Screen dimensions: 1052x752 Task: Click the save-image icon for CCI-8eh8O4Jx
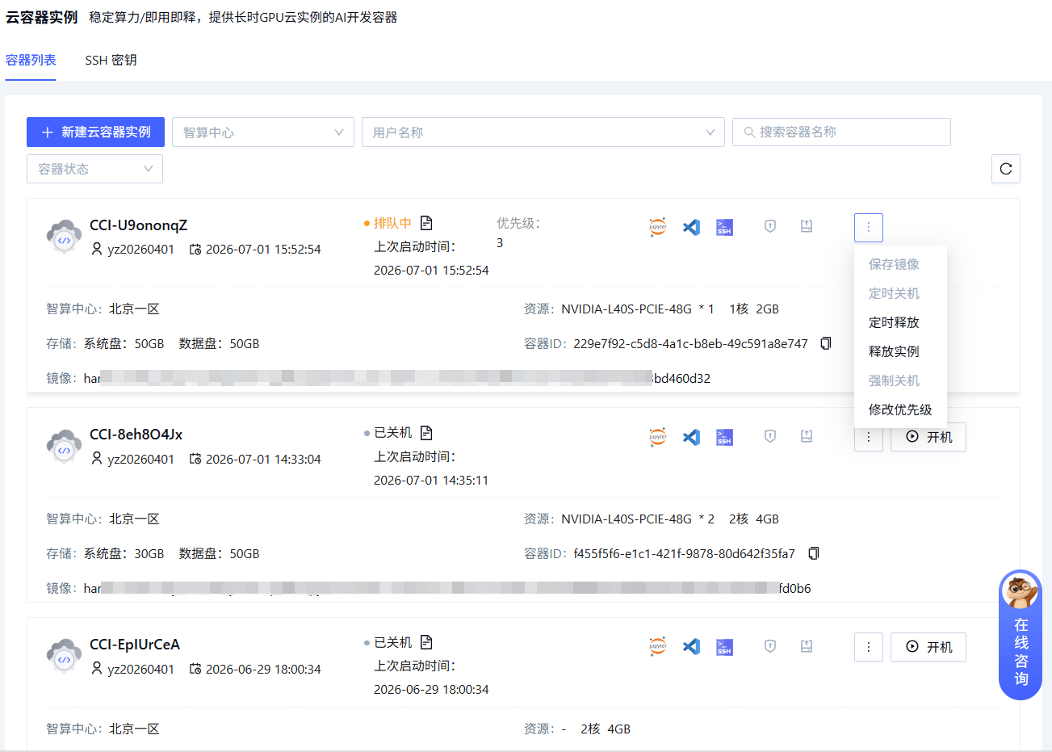pos(806,436)
